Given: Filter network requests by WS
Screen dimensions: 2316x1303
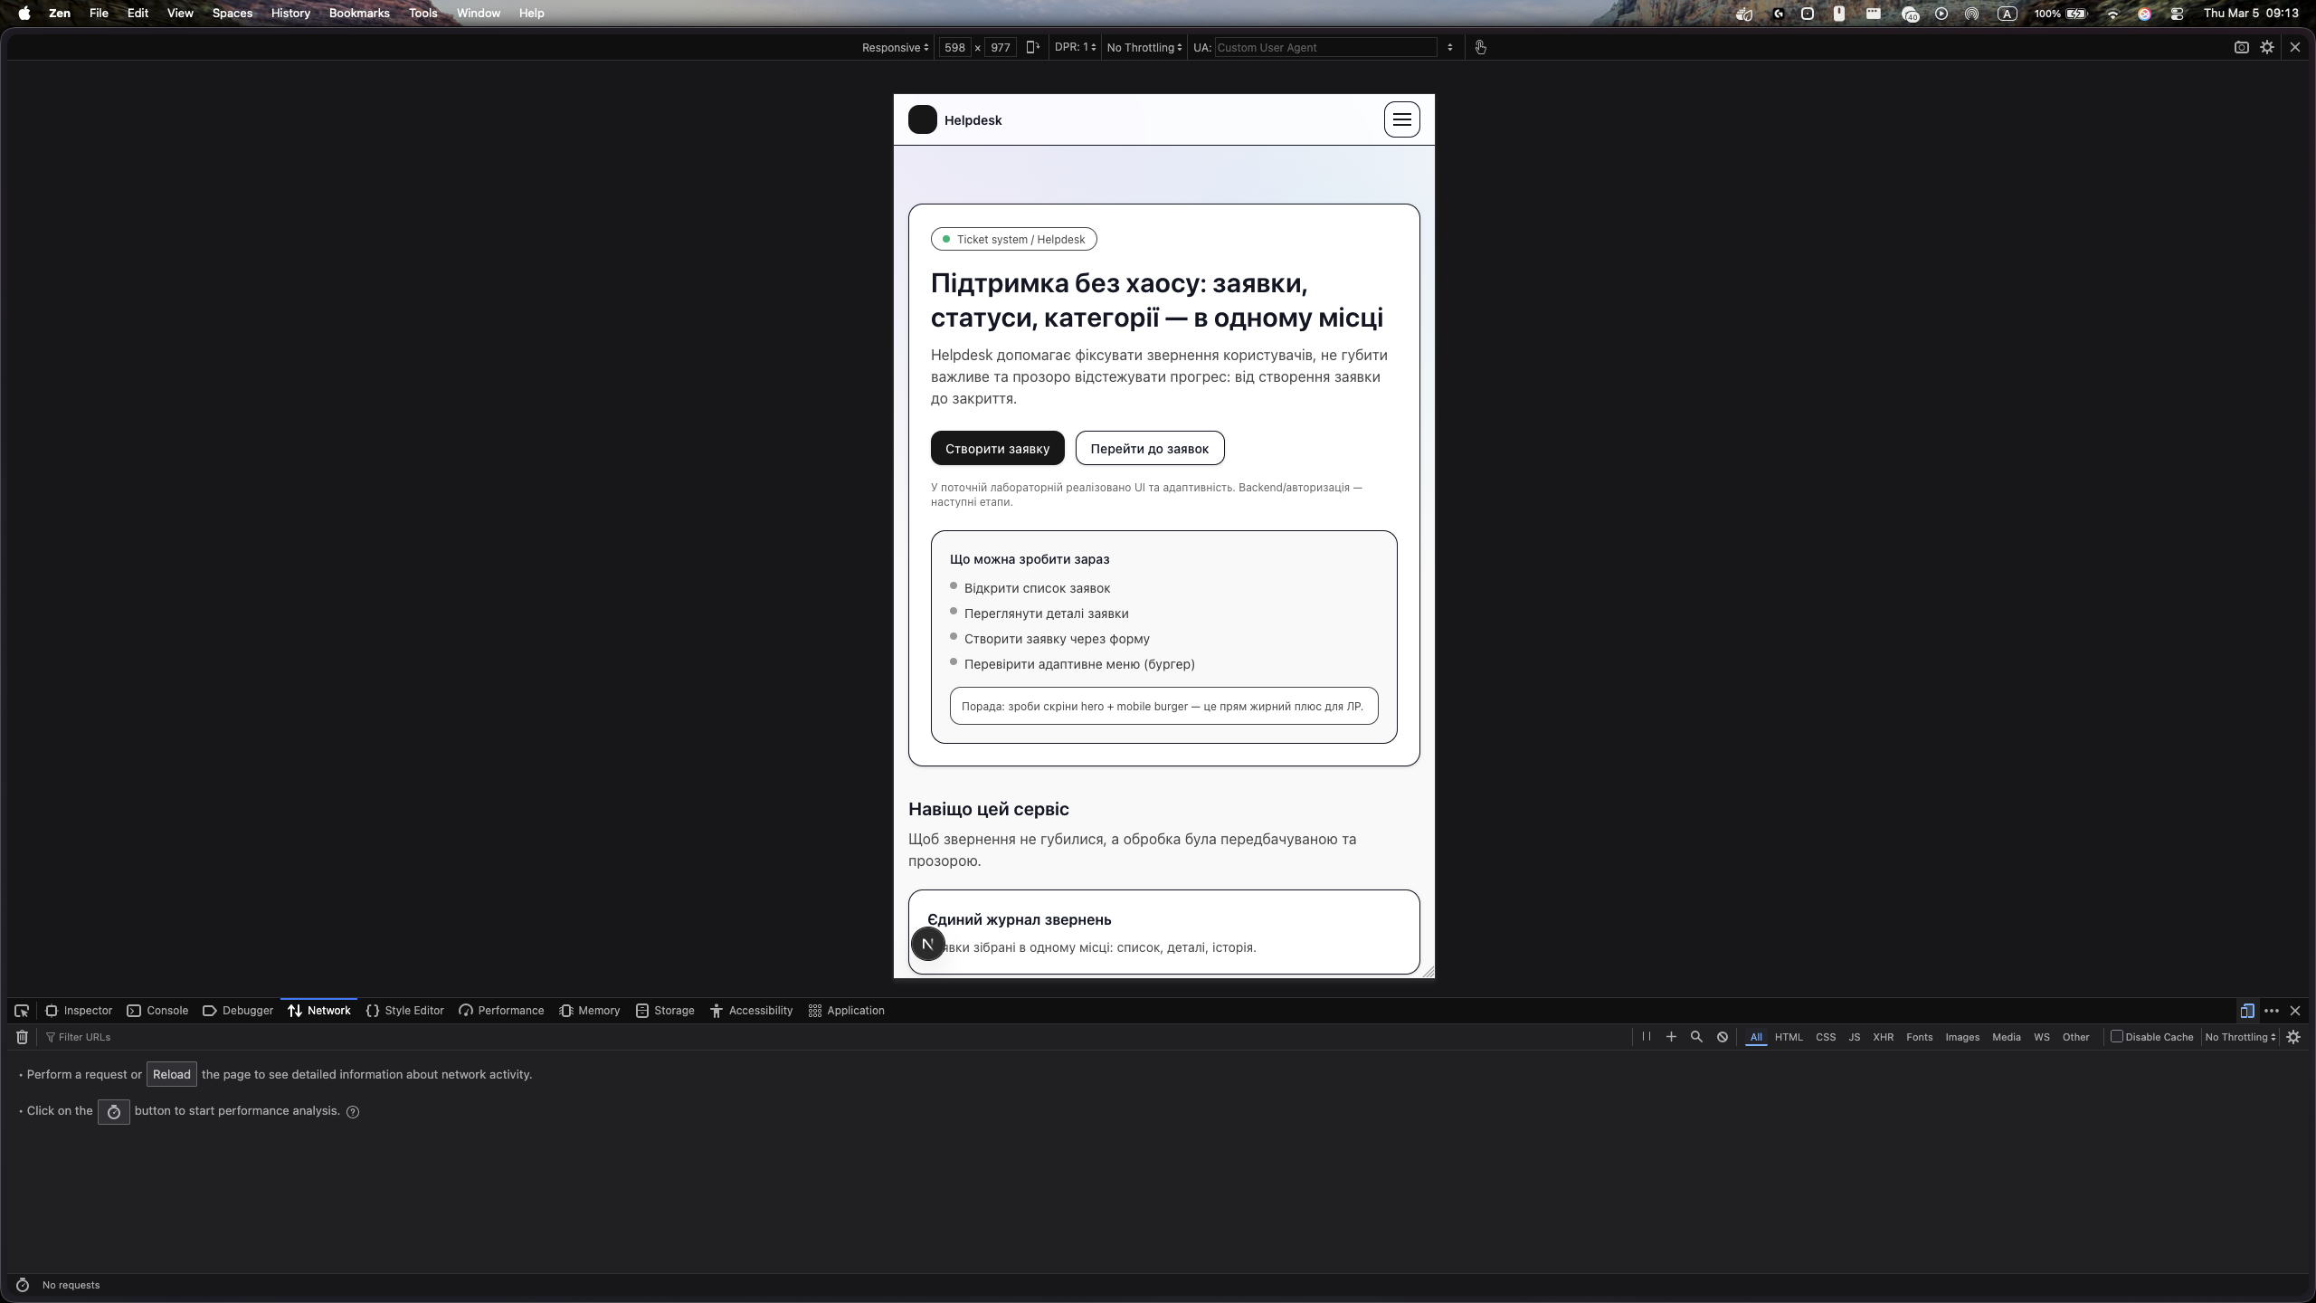Looking at the screenshot, I should 2041,1037.
